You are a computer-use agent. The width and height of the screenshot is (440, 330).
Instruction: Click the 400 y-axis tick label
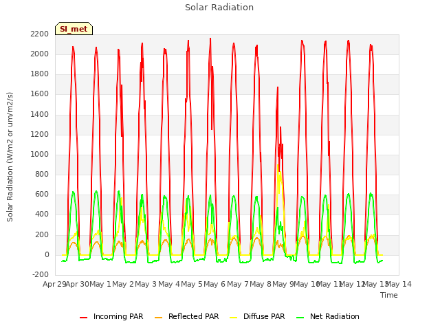pos(42,214)
